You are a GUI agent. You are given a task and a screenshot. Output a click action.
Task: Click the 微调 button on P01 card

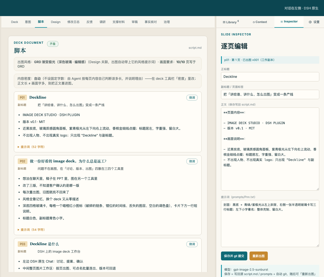pyautogui.click(x=192, y=98)
